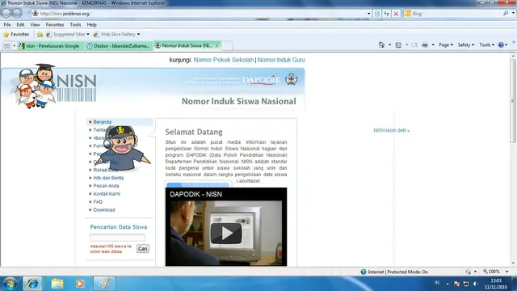
Task: Close the Nomor Induk Siswa tab
Action: [216, 45]
